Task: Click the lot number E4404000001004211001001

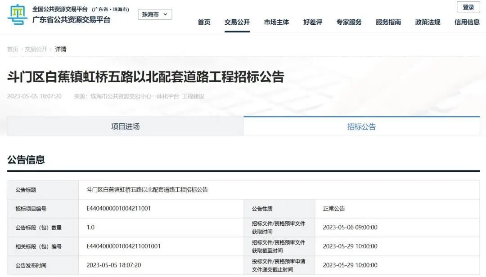Action: click(x=123, y=246)
